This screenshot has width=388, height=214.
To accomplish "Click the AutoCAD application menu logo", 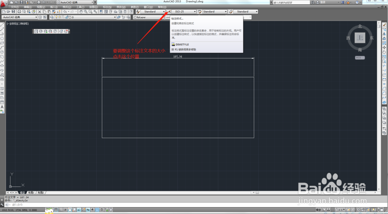I will click(3, 3).
